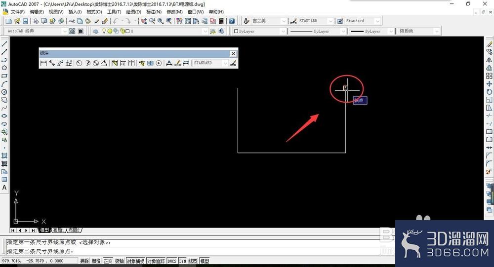
Task: Switch to the 布局2 layout tab
Action: tap(75, 230)
